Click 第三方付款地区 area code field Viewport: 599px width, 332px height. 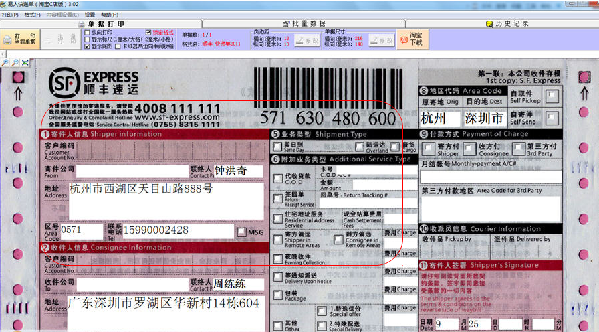click(491, 208)
